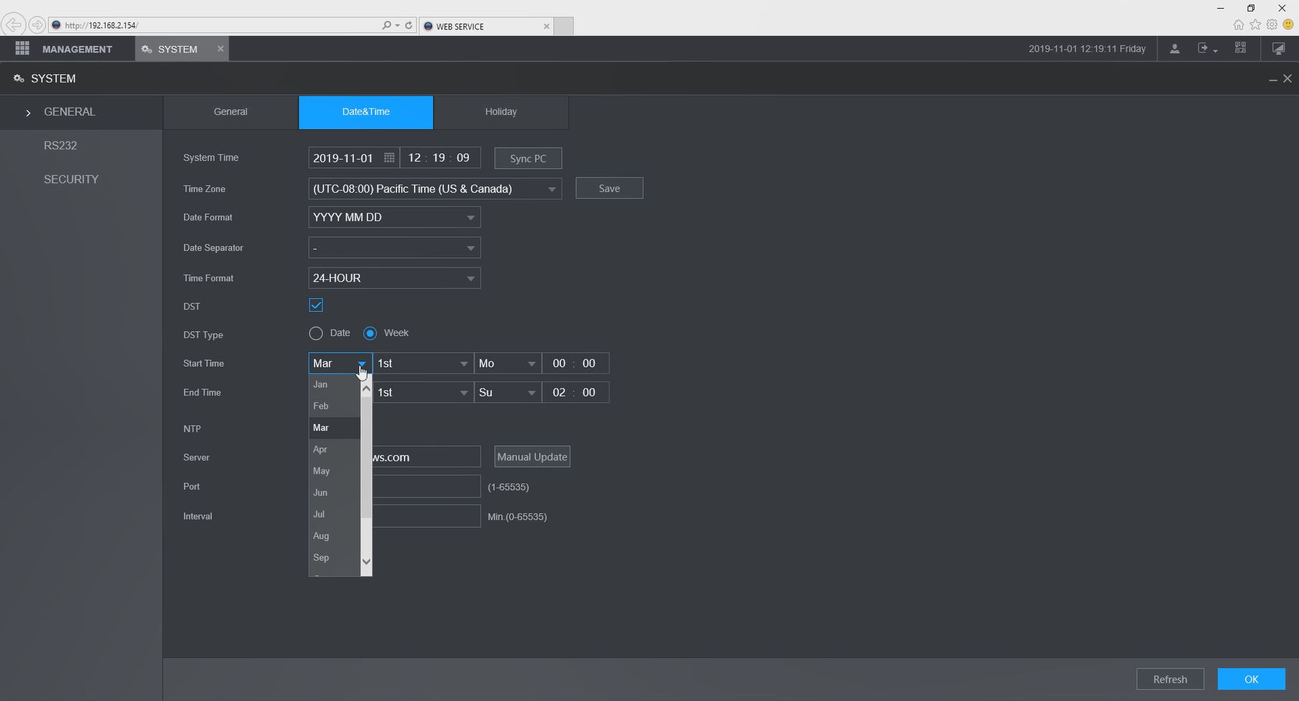Switch to the General tab
The image size is (1299, 701).
click(231, 112)
